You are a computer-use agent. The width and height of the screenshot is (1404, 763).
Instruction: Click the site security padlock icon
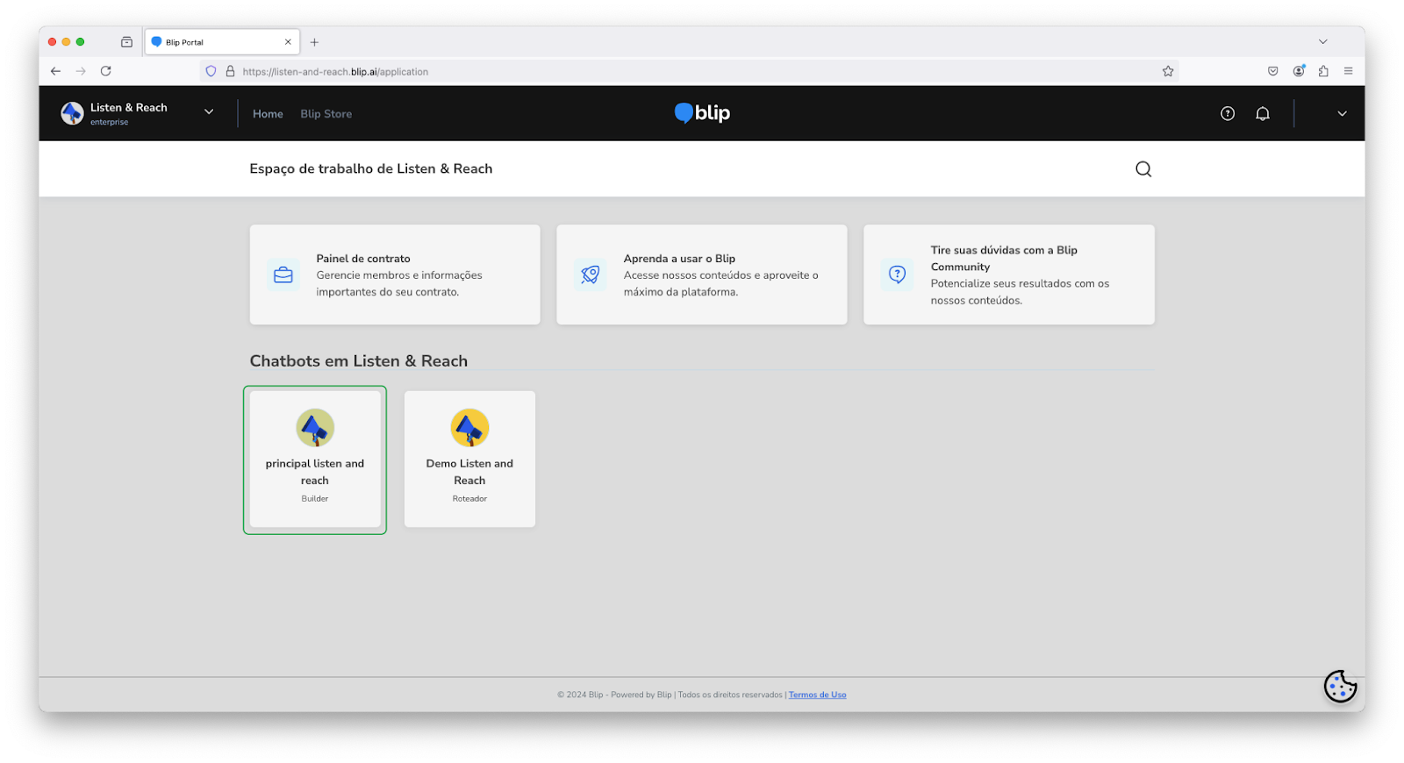tap(231, 72)
